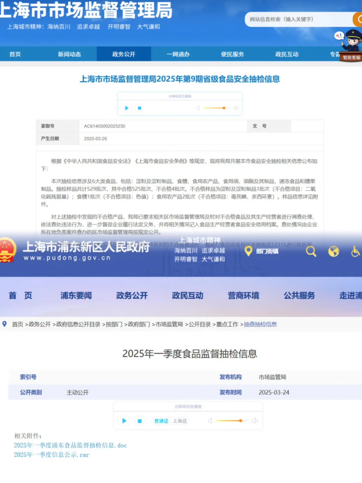The image size is (362, 483).
Task: Stop the lower Pudong page's audio reader
Action: click(140, 421)
